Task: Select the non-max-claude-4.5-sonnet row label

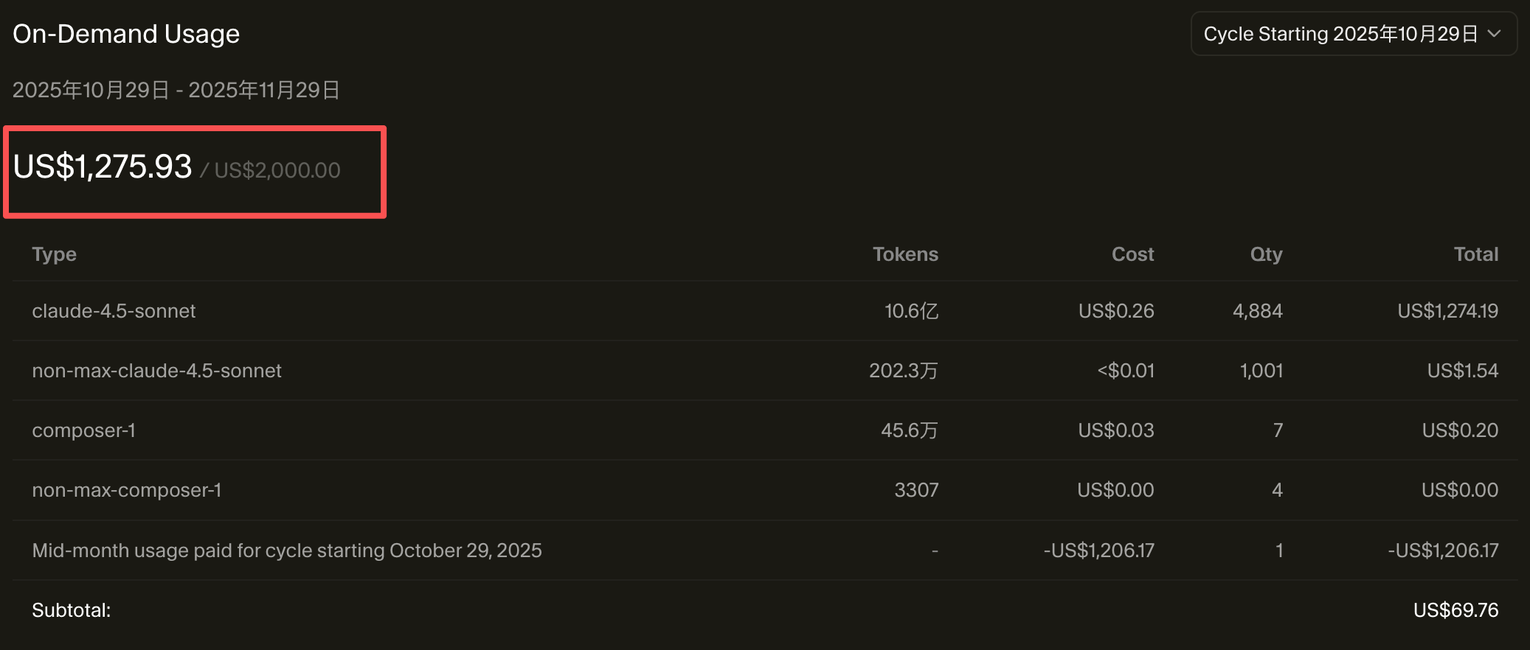Action: click(x=156, y=371)
